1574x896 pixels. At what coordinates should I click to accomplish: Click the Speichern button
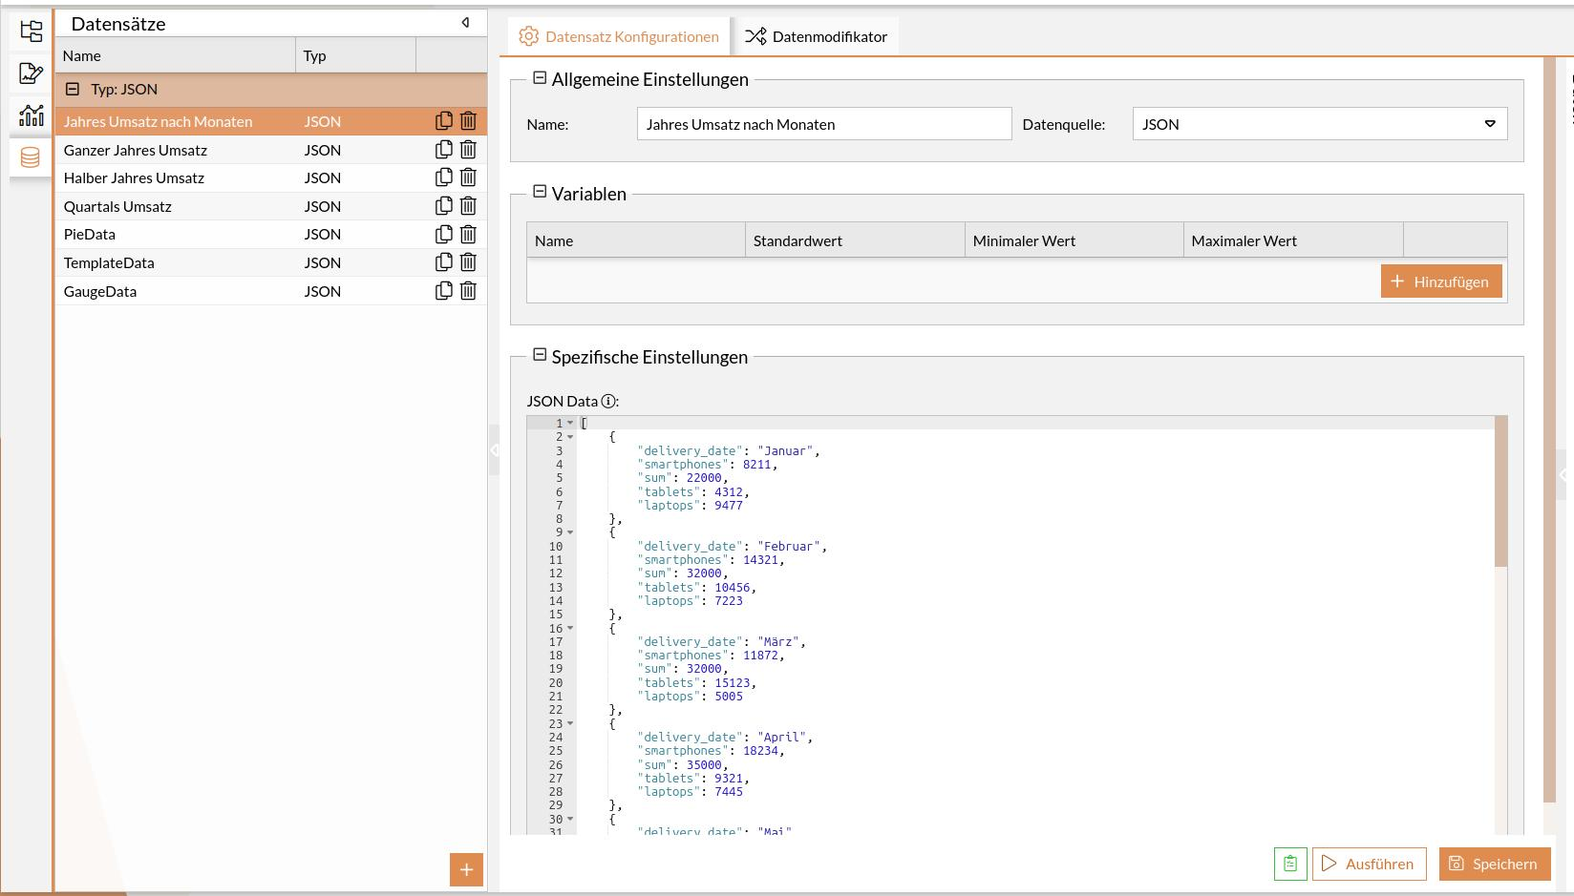(x=1494, y=864)
